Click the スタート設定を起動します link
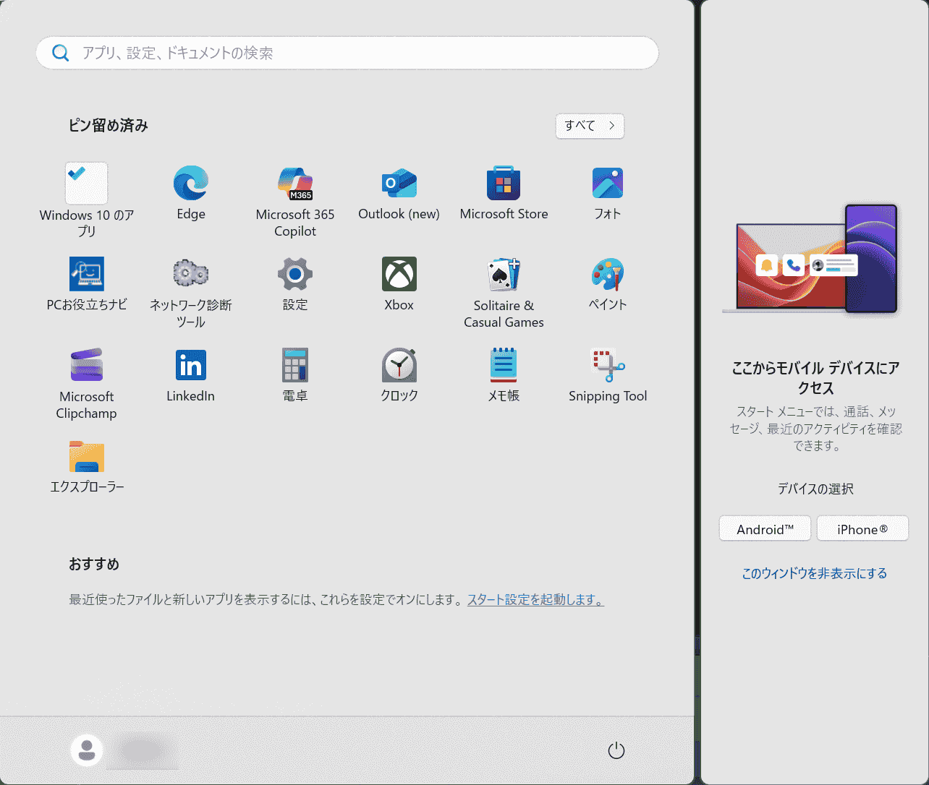The image size is (929, 785). [535, 600]
